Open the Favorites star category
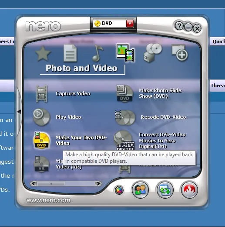Viewport: 225px width, 227px height. [x=43, y=54]
